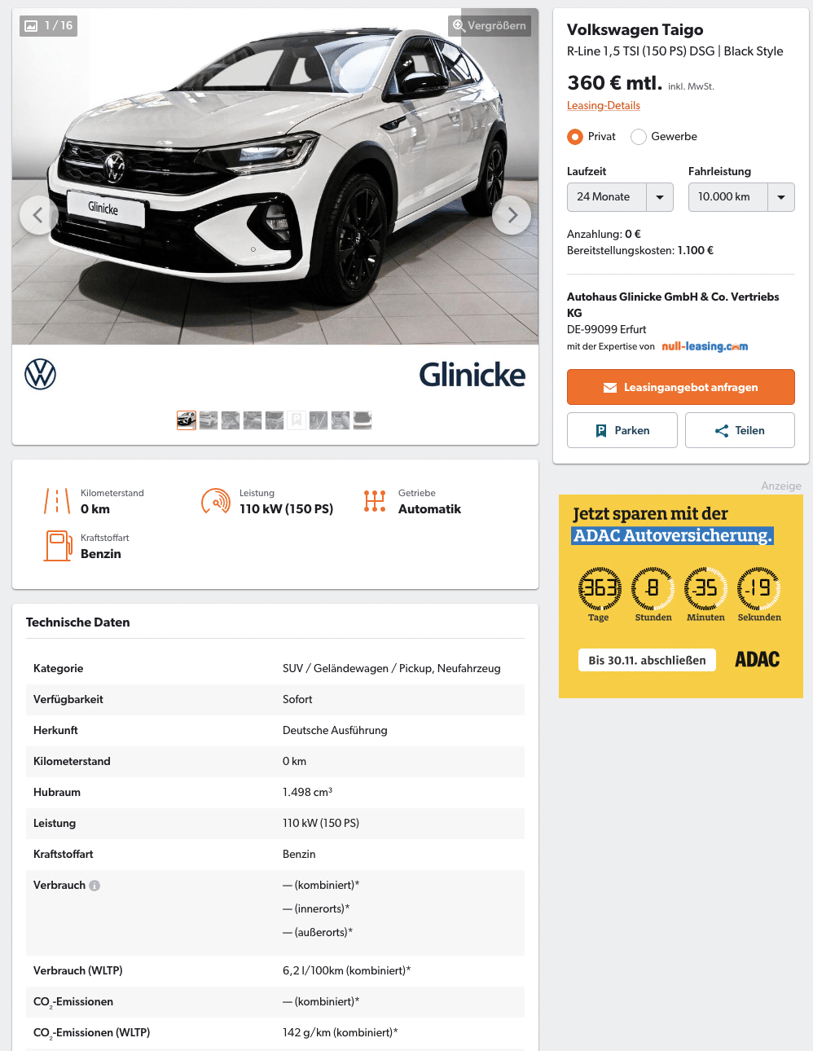
Task: Click the image counter icon 1/16
Action: [31, 26]
